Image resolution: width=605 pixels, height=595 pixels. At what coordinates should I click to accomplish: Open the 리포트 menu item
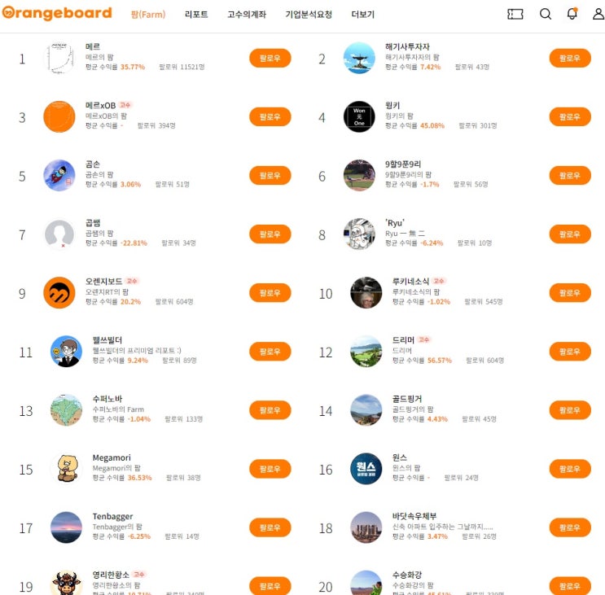click(x=196, y=15)
